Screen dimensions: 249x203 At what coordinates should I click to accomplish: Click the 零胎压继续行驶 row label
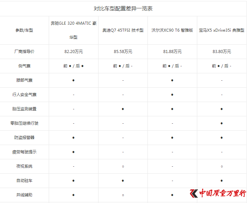[24, 123]
